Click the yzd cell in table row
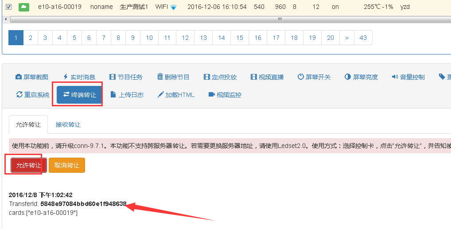Viewport: 451px width, 229px height. tap(405, 7)
